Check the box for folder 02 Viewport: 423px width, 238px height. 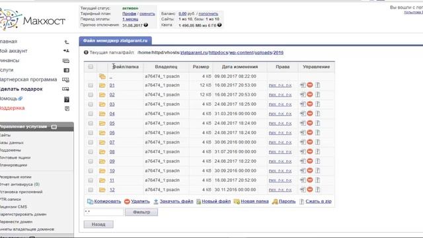coord(91,95)
